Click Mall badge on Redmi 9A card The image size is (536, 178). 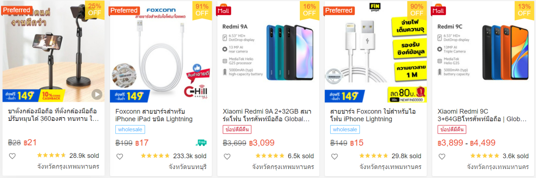coord(223,10)
